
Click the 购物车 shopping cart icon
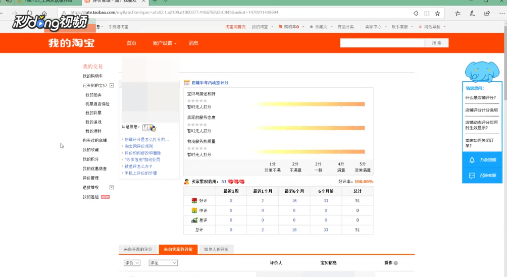[x=280, y=27]
